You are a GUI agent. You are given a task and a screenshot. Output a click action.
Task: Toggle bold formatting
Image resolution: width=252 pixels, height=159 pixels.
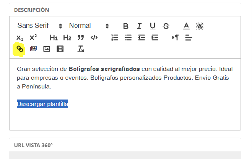(x=125, y=26)
